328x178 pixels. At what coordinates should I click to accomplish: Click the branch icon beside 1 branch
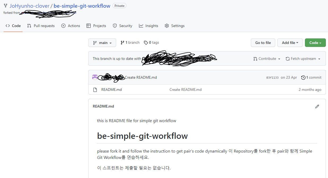(122, 43)
